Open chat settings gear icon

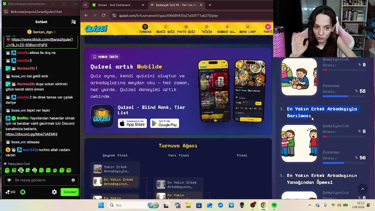[x=54, y=192]
